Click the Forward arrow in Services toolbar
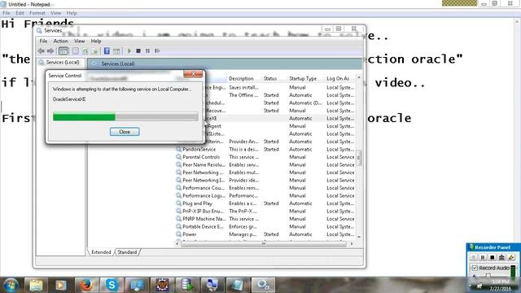Screen dimensions: 521x293 pos(50,50)
